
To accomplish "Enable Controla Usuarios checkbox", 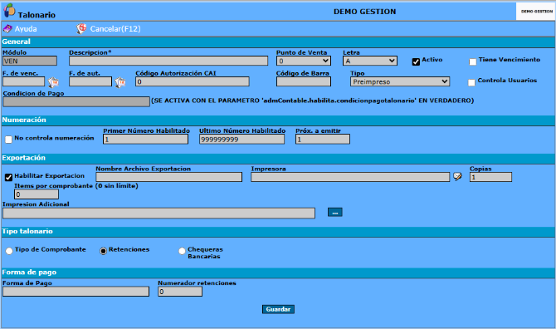I will tap(471, 82).
